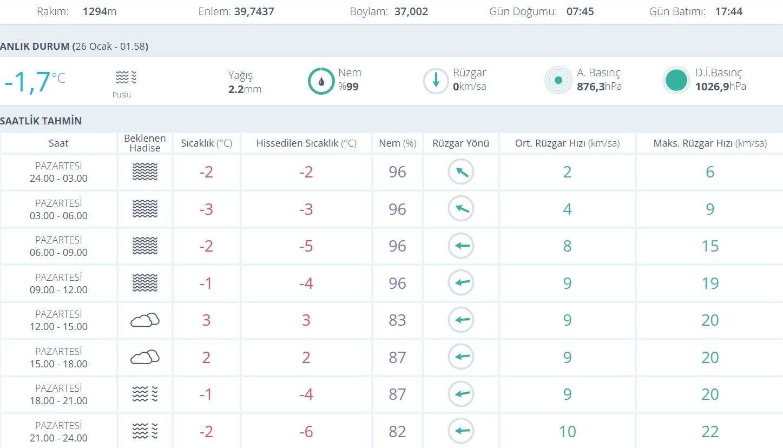Click the Puslu haze icon in current conditions

coord(126,78)
